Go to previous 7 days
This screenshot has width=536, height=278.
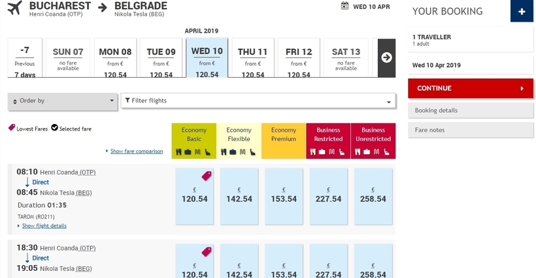25,57
